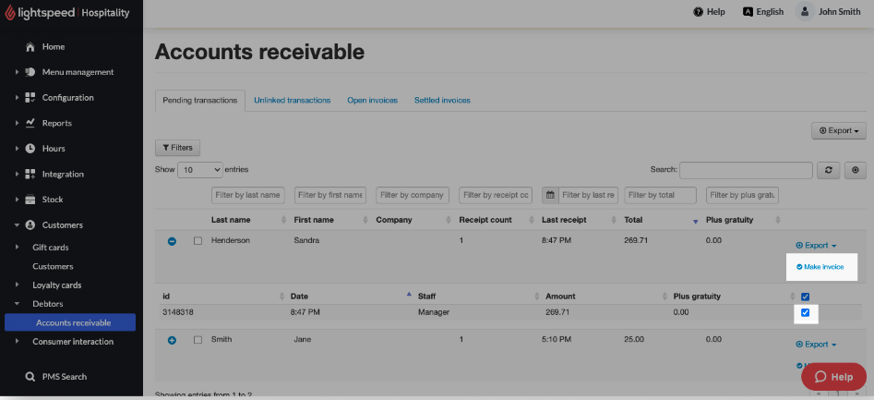Viewport: 874px width, 400px height.
Task: Open John Smith user profile icon
Action: (805, 12)
